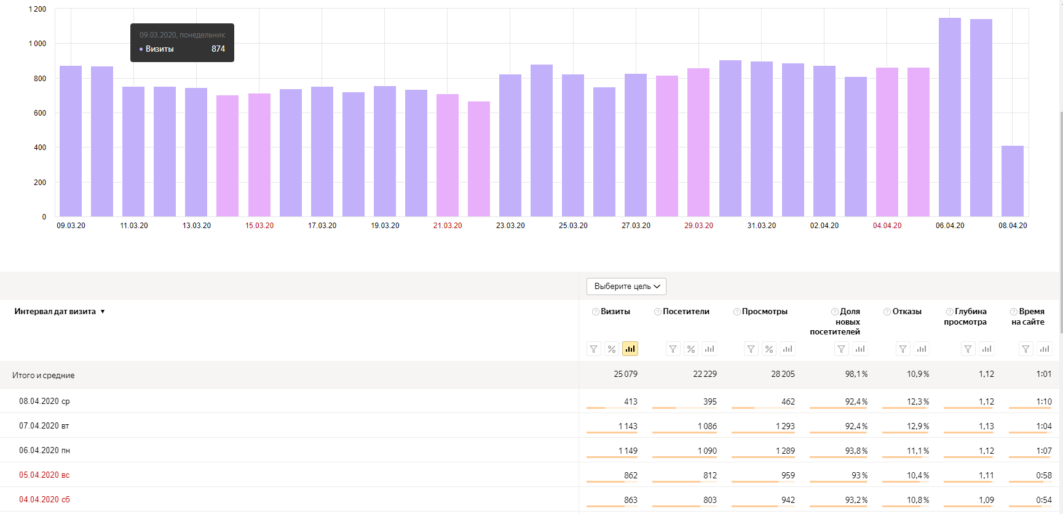Select the 07.04.2020 вт row label
Image resolution: width=1063 pixels, height=514 pixels.
(x=44, y=426)
